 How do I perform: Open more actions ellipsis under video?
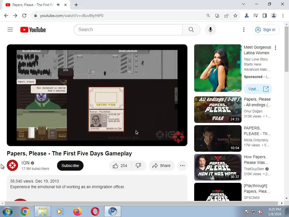click(182, 166)
